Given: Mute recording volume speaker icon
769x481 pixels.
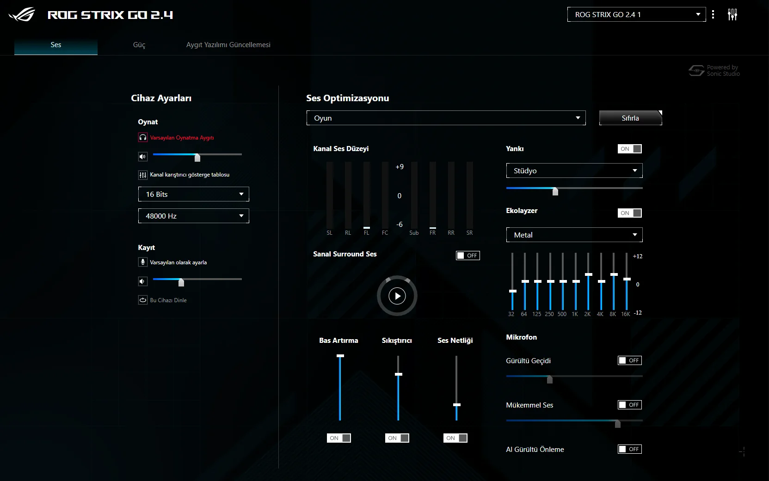Looking at the screenshot, I should point(143,281).
